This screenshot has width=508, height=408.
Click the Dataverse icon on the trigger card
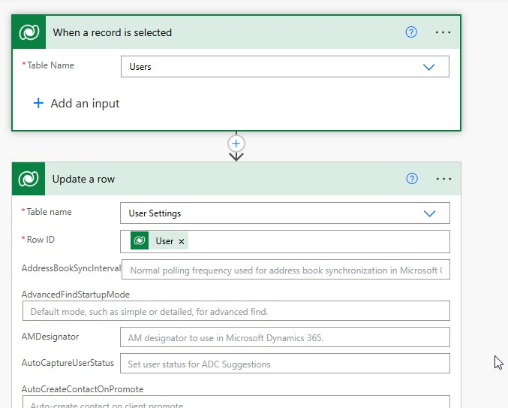tap(29, 32)
